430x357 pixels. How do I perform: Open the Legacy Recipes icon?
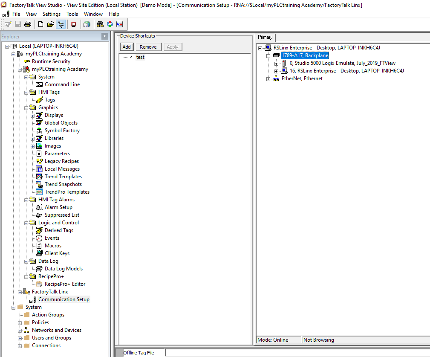click(39, 161)
